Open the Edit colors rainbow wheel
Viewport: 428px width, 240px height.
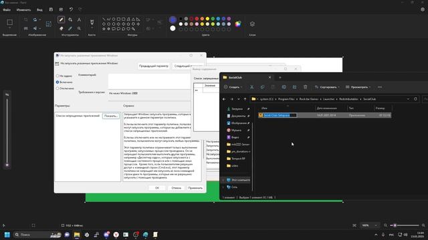coord(238,24)
